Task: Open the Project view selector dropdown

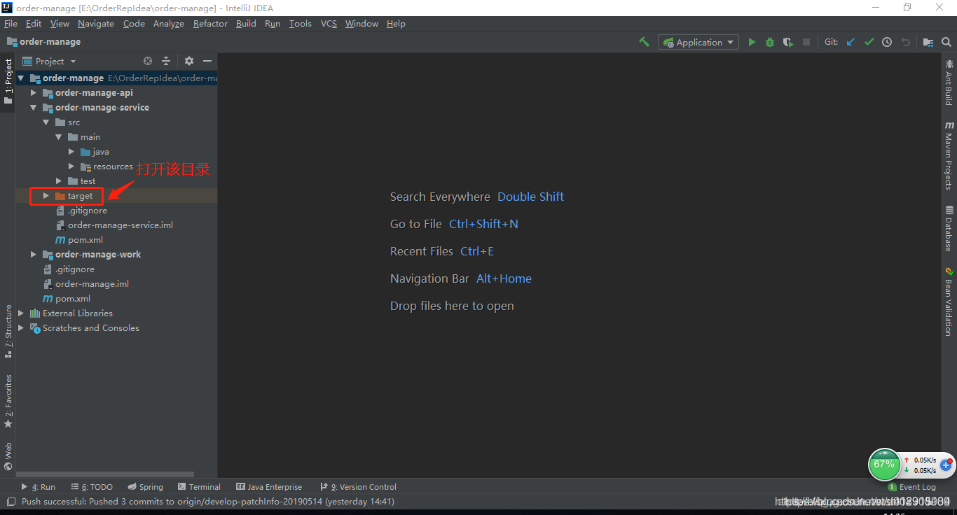Action: [50, 62]
